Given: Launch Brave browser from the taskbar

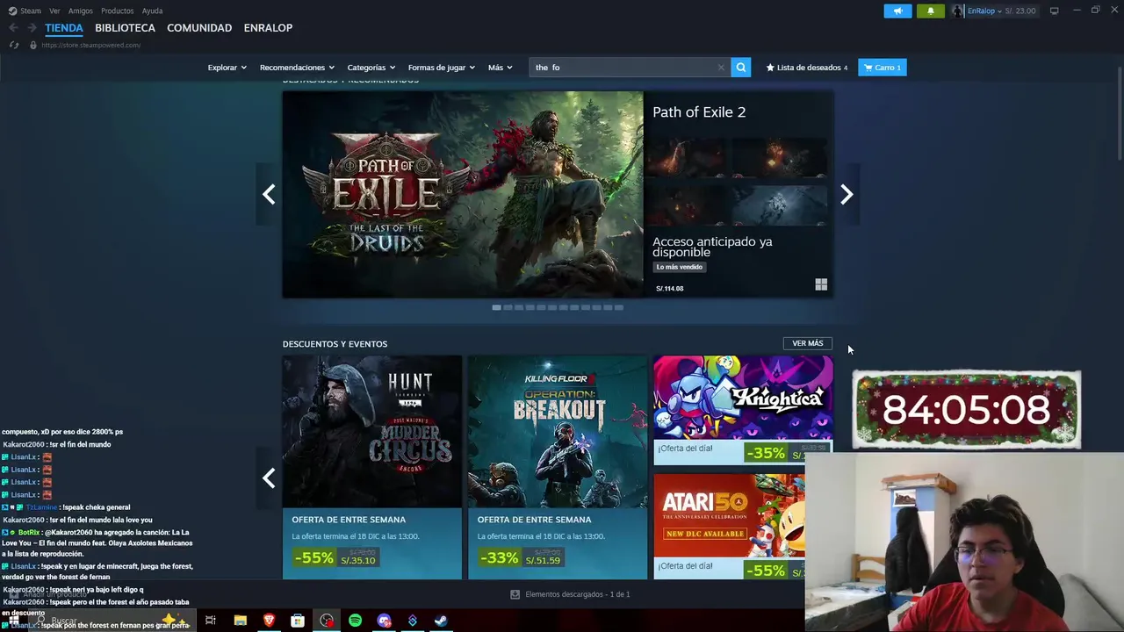Looking at the screenshot, I should [x=269, y=621].
